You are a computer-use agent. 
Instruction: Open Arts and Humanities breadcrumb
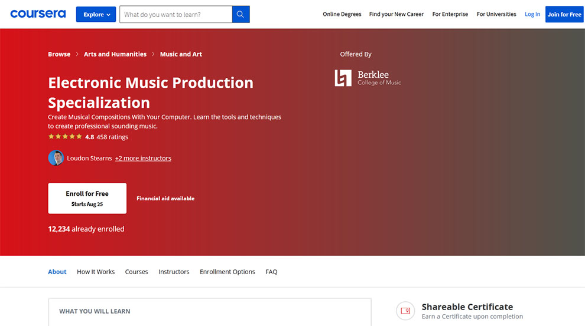115,54
